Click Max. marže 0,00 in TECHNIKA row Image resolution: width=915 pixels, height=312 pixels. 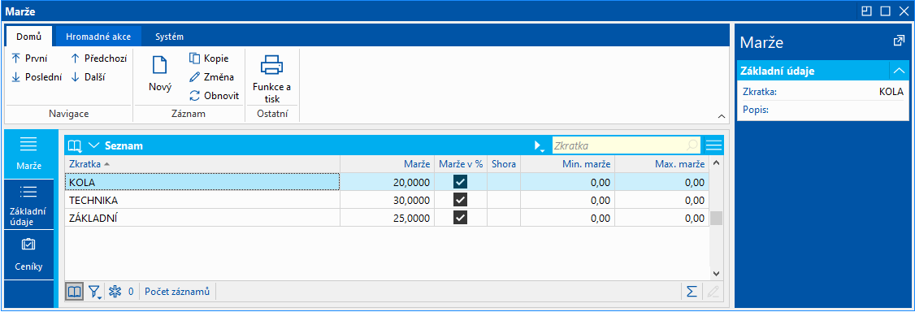pos(694,201)
